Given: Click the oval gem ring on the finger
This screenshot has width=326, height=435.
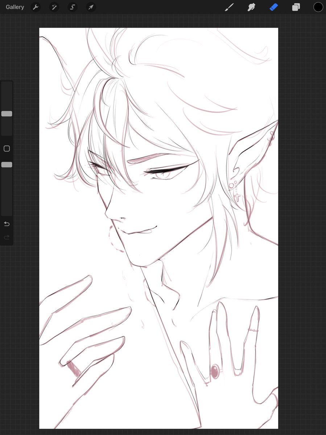Looking at the screenshot, I should coord(215,372).
